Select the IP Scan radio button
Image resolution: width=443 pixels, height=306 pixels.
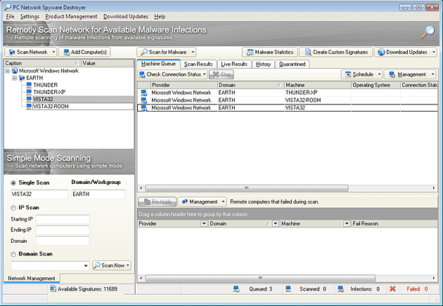13,208
